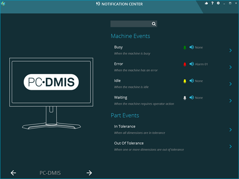239x179 pixels.
Task: Click 'When the machine requires operator action' text
Action: [x=144, y=104]
